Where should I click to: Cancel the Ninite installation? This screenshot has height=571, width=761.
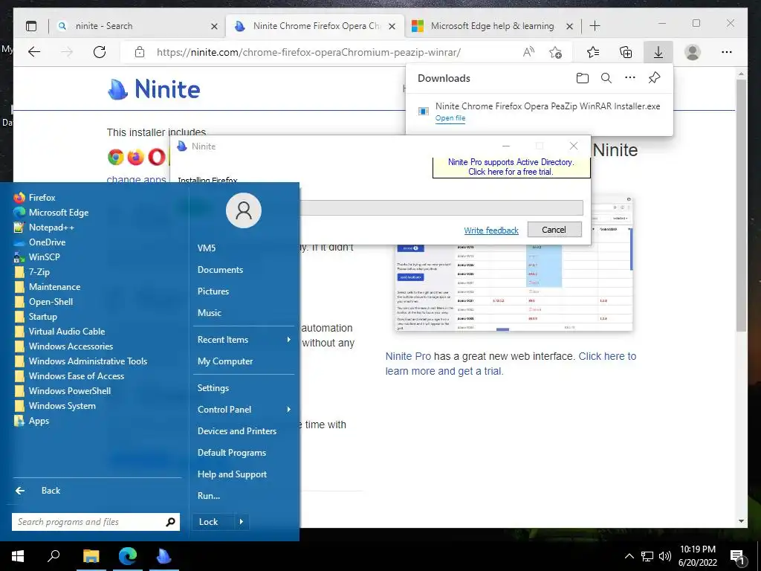pos(554,230)
